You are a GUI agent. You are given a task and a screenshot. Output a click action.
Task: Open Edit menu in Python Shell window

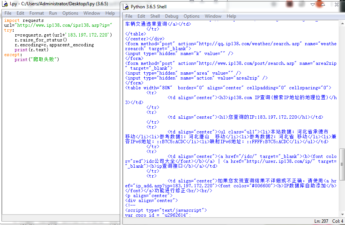click(x=141, y=16)
